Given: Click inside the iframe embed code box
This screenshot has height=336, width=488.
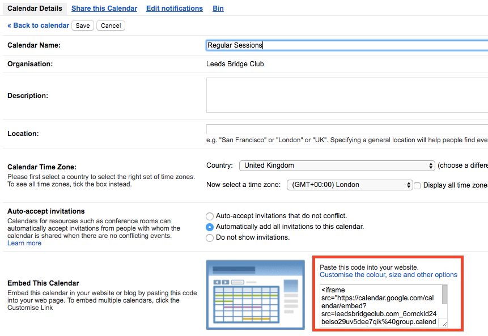Looking at the screenshot, I should pos(381,305).
